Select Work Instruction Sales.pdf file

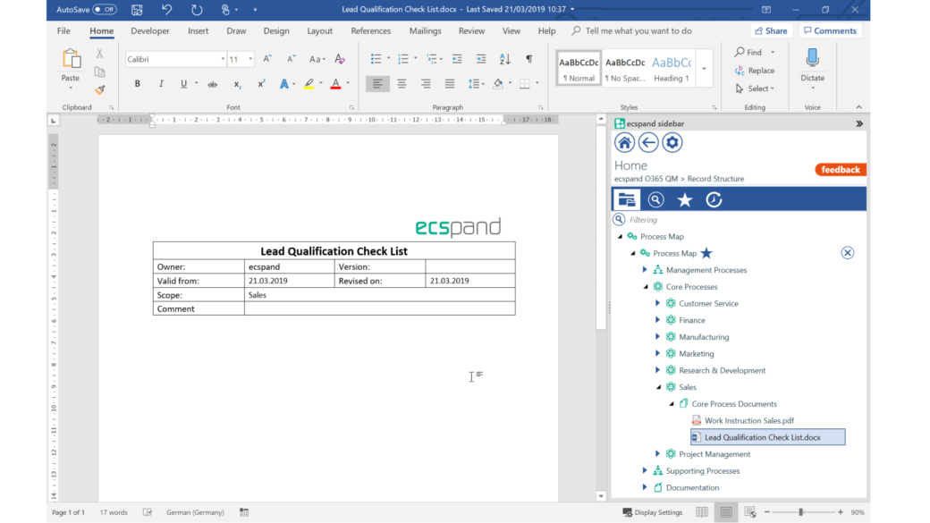(749, 420)
